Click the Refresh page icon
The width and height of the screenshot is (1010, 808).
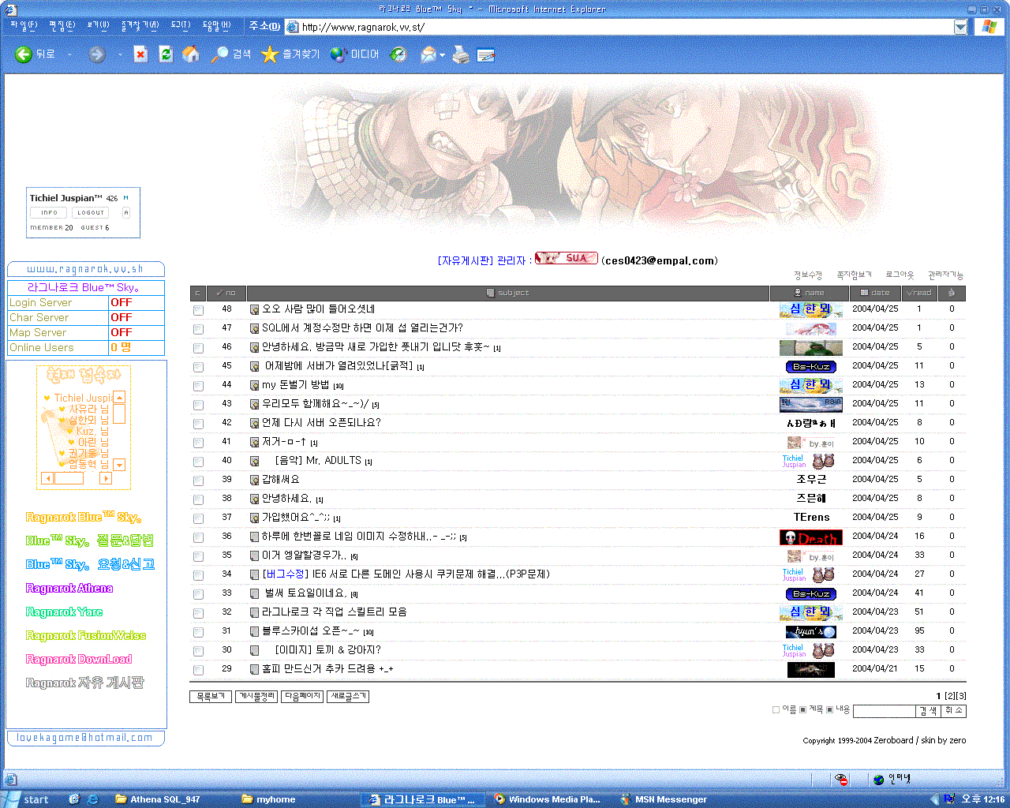point(166,54)
